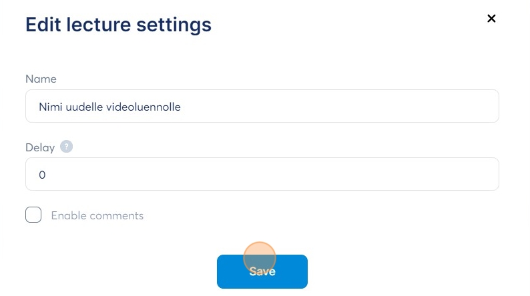
Task: Click the 'Delay' field label
Action: (x=41, y=147)
